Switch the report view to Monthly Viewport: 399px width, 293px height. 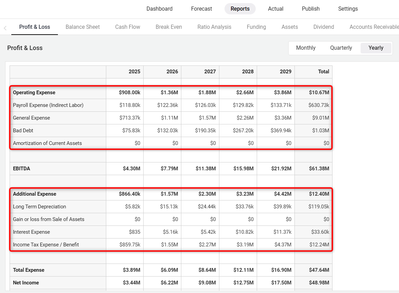click(306, 48)
